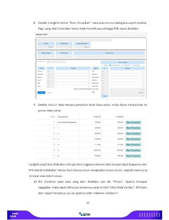
Task: Click Renc Penarikan for row with 250.000
Action: tap(133, 128)
